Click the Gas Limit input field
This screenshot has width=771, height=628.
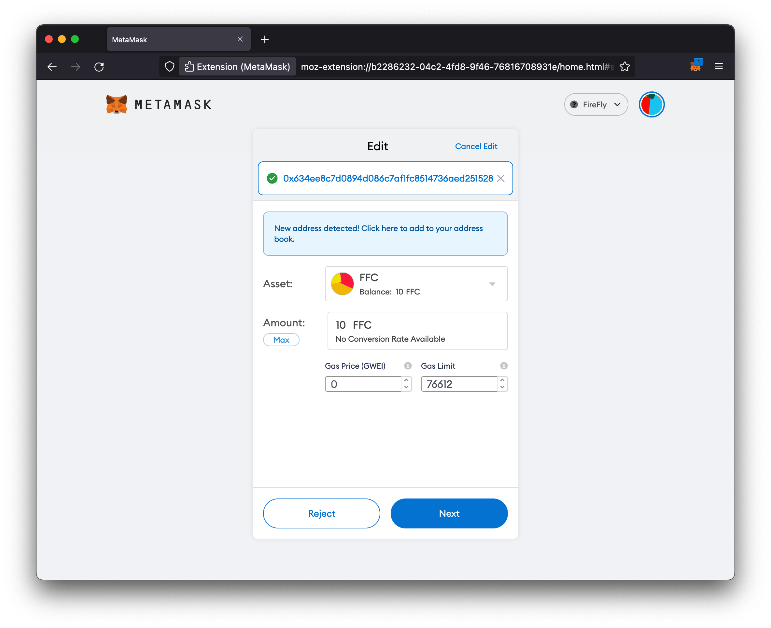tap(460, 384)
